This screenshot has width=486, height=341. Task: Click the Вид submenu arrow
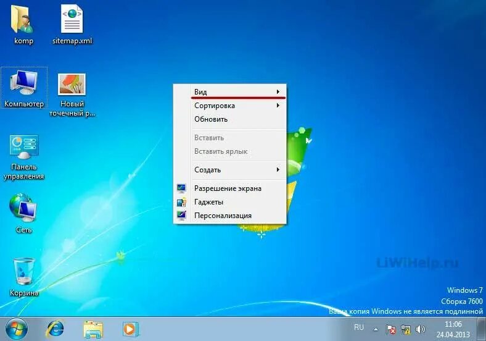[x=278, y=91]
